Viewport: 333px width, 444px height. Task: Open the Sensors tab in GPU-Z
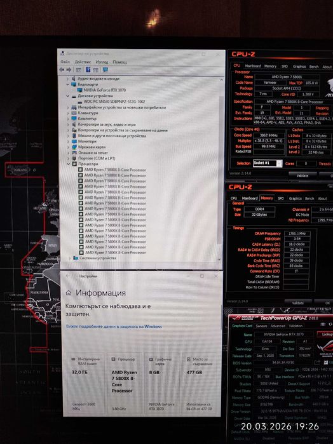(x=261, y=326)
